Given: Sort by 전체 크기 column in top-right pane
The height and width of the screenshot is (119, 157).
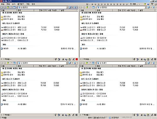Looking at the screenshot, I should point(119,10).
